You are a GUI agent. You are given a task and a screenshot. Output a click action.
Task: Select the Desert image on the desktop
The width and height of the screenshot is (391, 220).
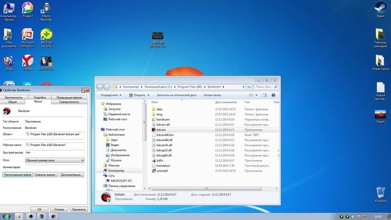tap(380, 116)
